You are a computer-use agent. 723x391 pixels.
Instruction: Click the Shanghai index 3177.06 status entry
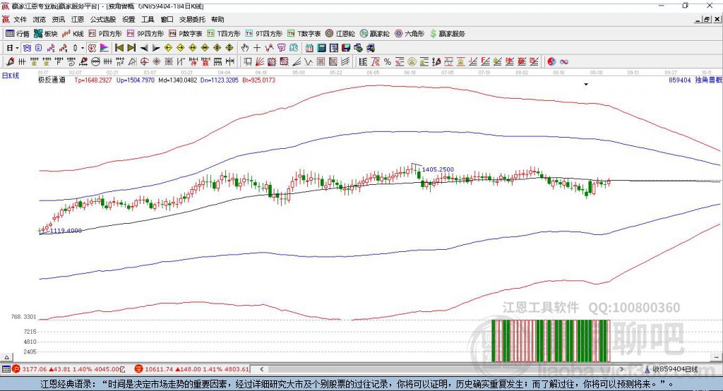pyautogui.click(x=68, y=369)
